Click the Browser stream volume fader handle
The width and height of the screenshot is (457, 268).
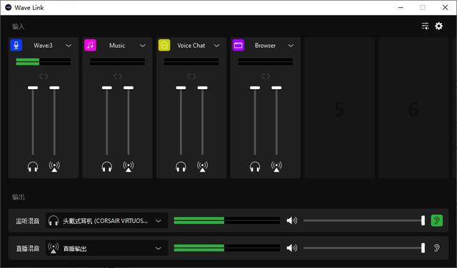click(276, 88)
